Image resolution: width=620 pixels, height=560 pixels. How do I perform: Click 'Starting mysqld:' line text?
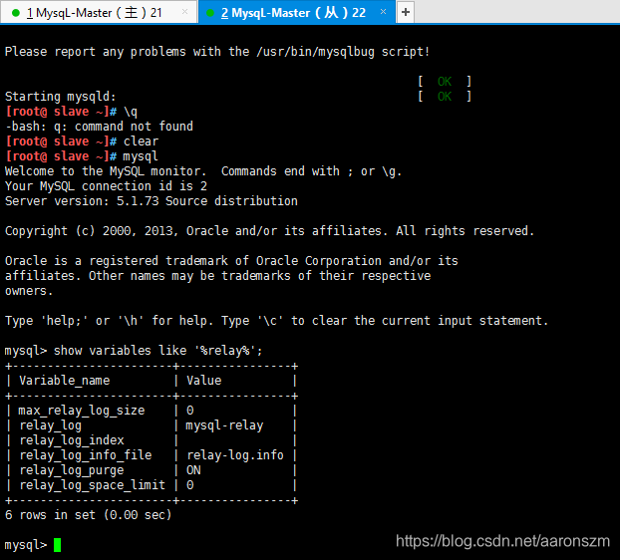(60, 97)
